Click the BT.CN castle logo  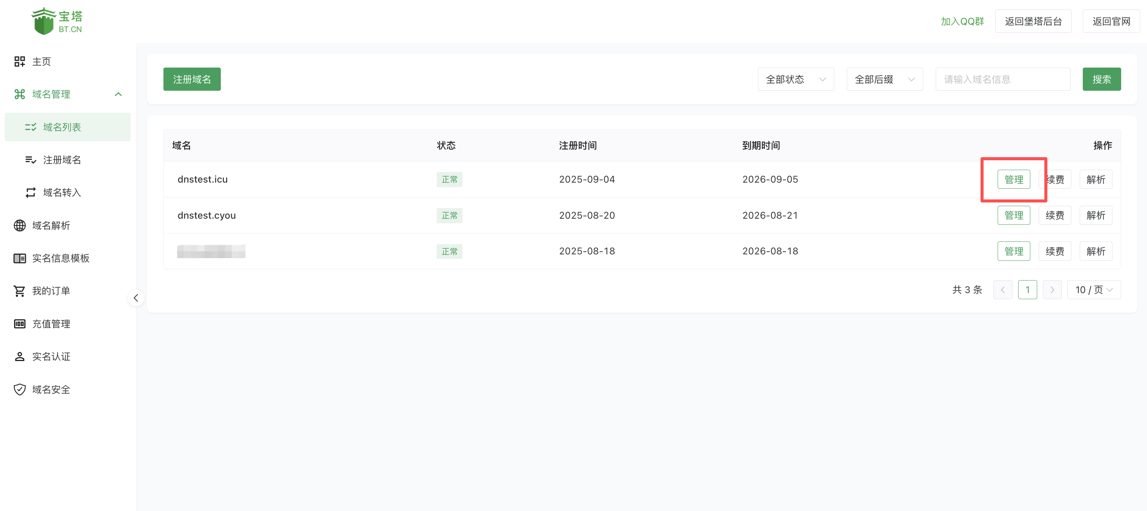click(44, 21)
